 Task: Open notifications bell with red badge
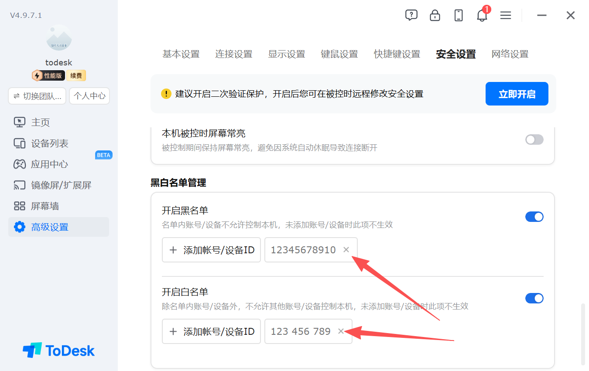[x=482, y=15]
